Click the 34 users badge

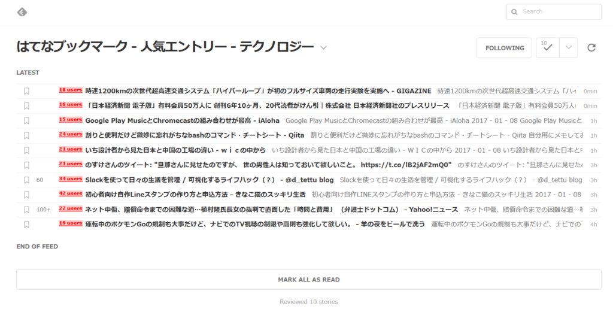click(x=71, y=179)
